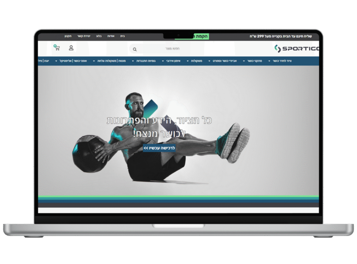Expand the משקולות category menu
This screenshot has width=357, height=264.
pos(195,61)
